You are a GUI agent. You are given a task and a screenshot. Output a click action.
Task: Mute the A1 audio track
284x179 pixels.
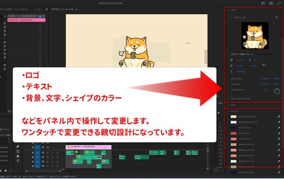[48, 152]
